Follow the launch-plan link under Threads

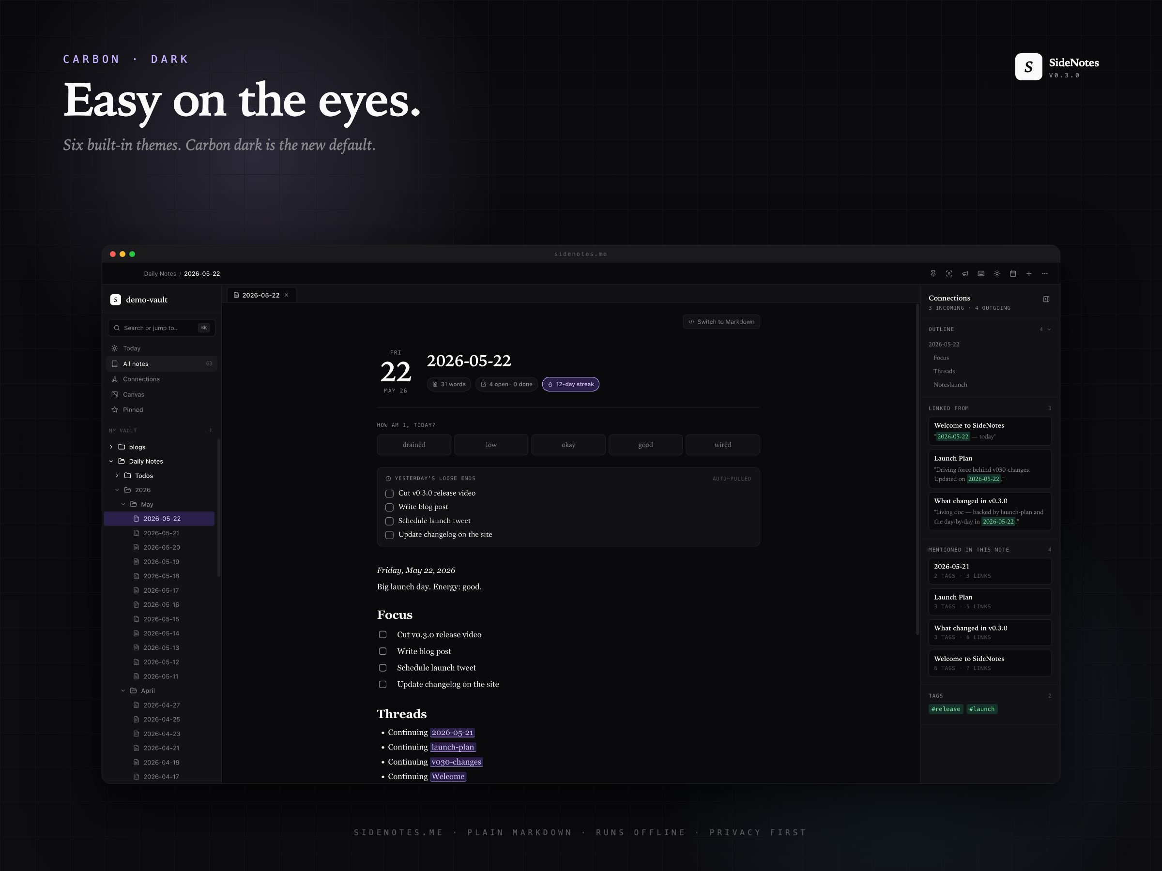coord(453,747)
